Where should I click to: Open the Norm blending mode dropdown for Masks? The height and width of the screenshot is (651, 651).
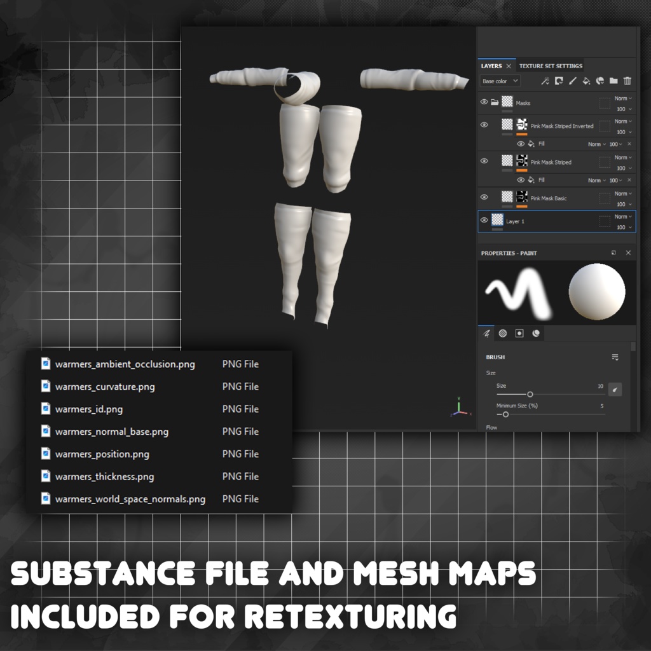pyautogui.click(x=622, y=98)
